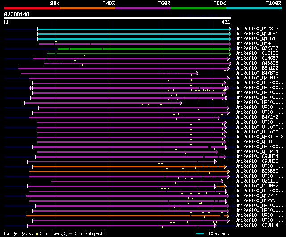Click the UniRef100_C9WHI4 label

(257, 157)
